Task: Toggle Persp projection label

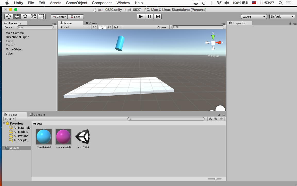Action: pos(213,56)
